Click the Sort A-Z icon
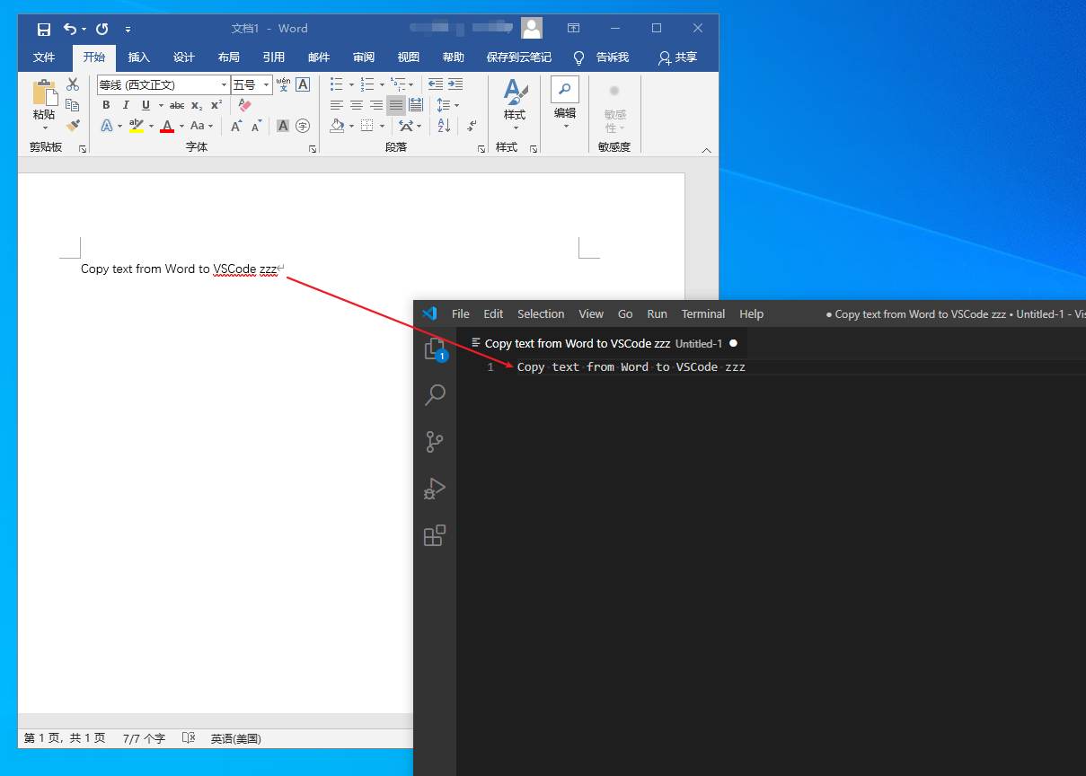The image size is (1086, 776). click(444, 127)
